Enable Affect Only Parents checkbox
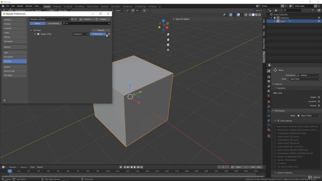Image resolution: width=322 pixels, height=181 pixels. [x=319, y=106]
